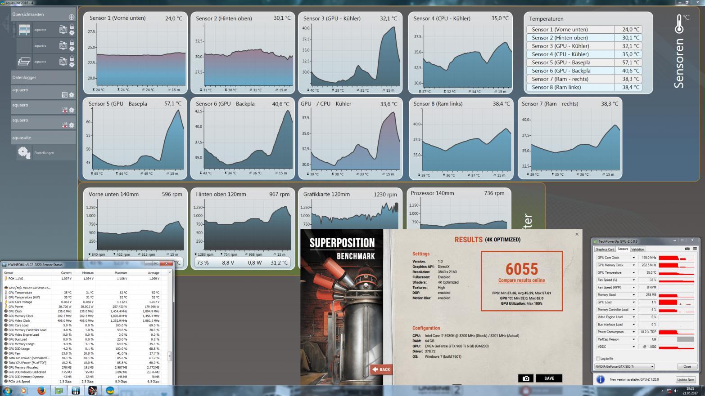Take a screenshot with the Superposition camera button
The image size is (705, 396).
(525, 378)
